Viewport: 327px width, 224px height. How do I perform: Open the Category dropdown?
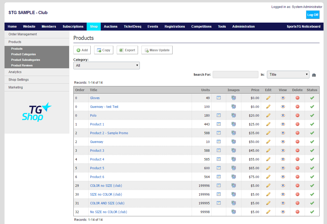tap(106, 65)
